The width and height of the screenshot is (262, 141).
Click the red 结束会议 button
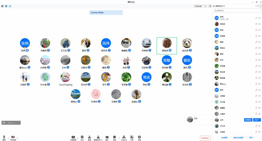tap(205, 138)
